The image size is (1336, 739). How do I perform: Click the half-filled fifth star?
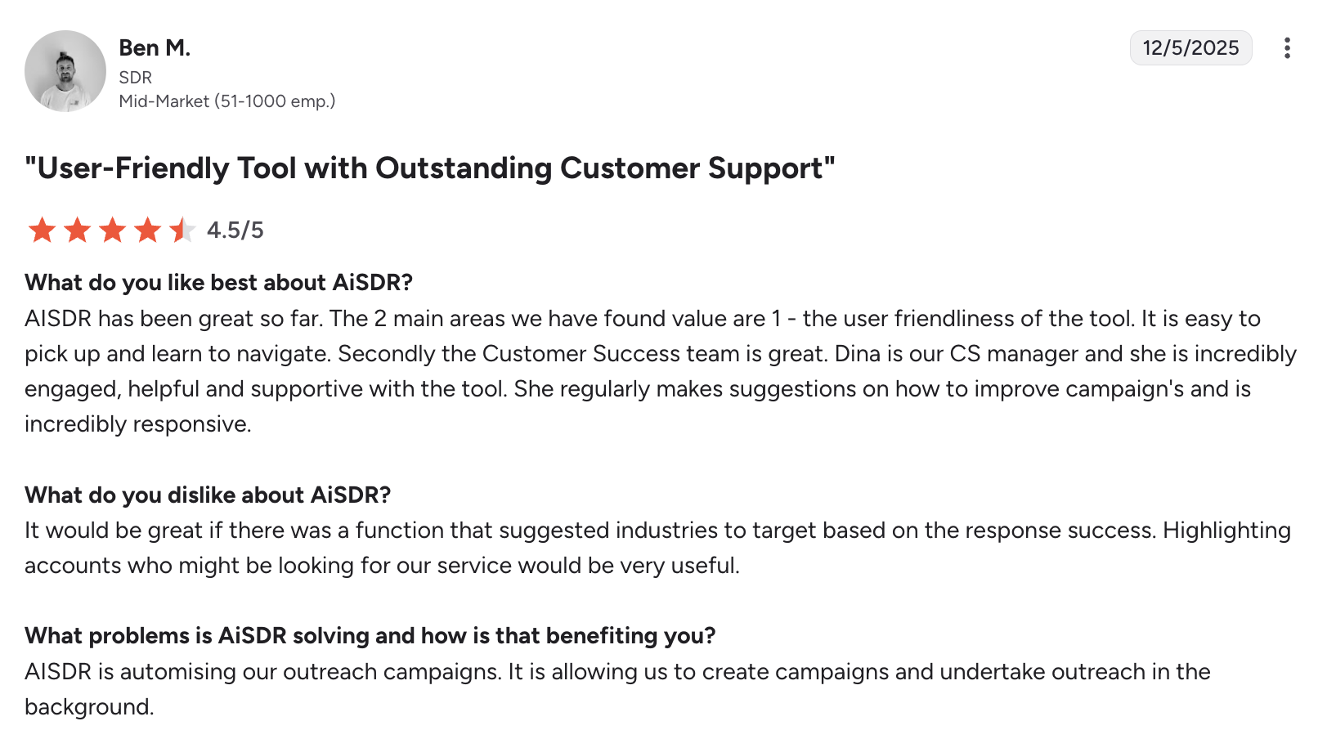[182, 231]
